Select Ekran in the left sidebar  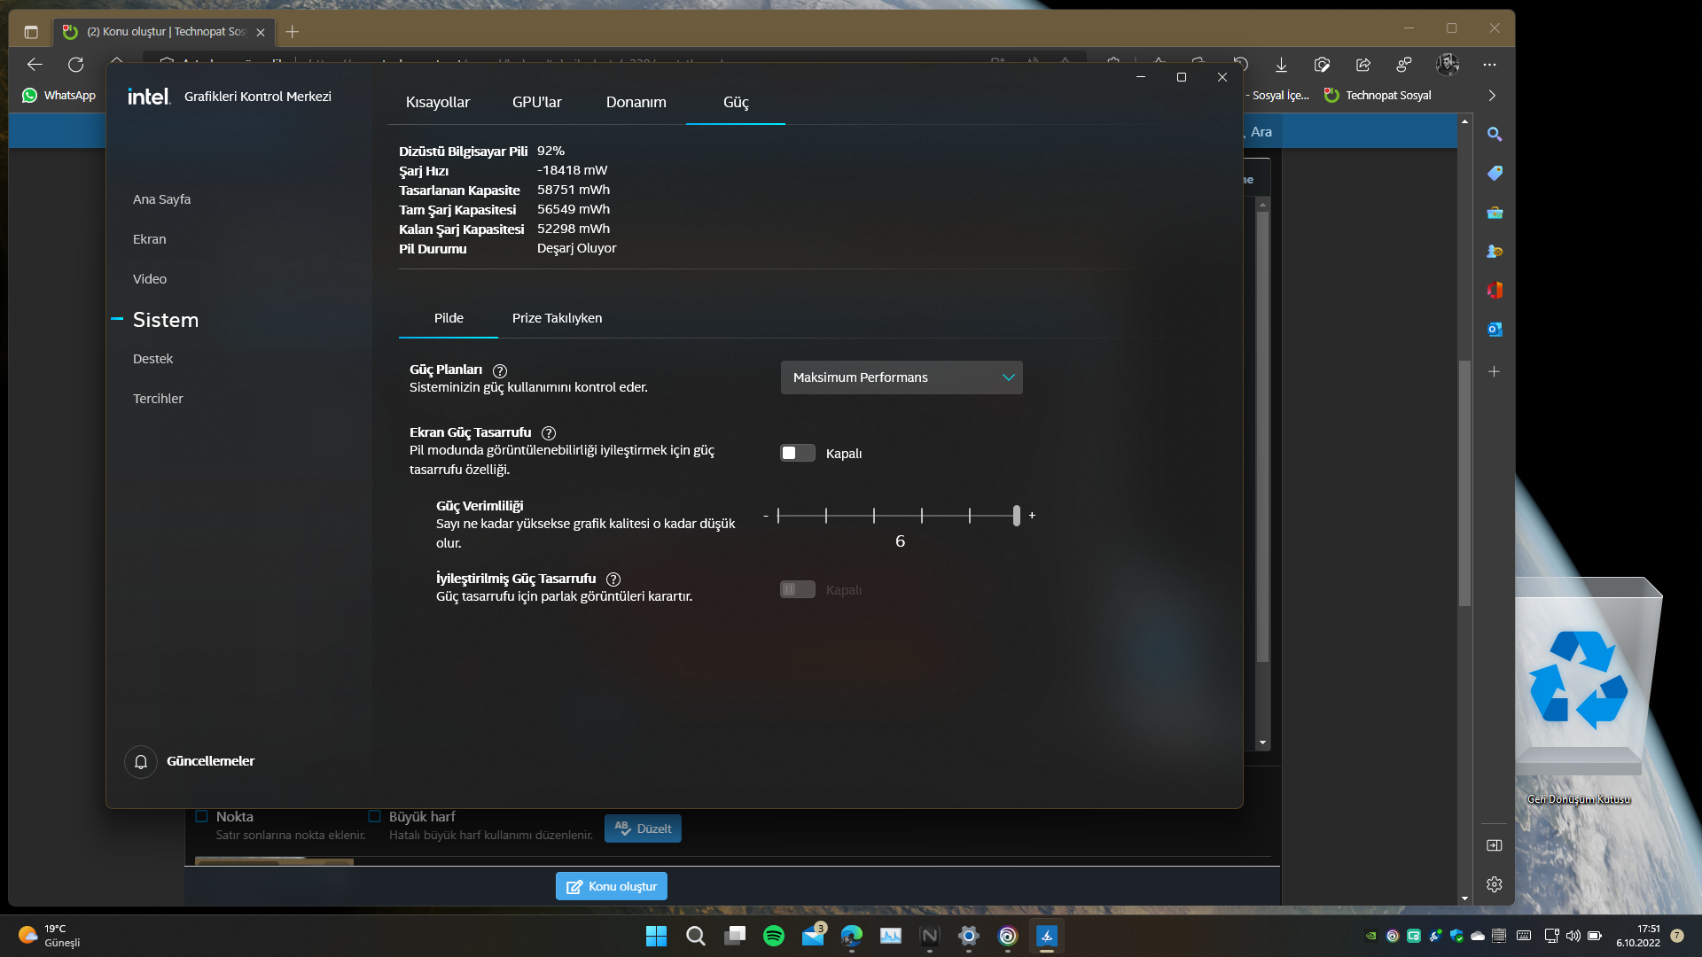pyautogui.click(x=149, y=239)
